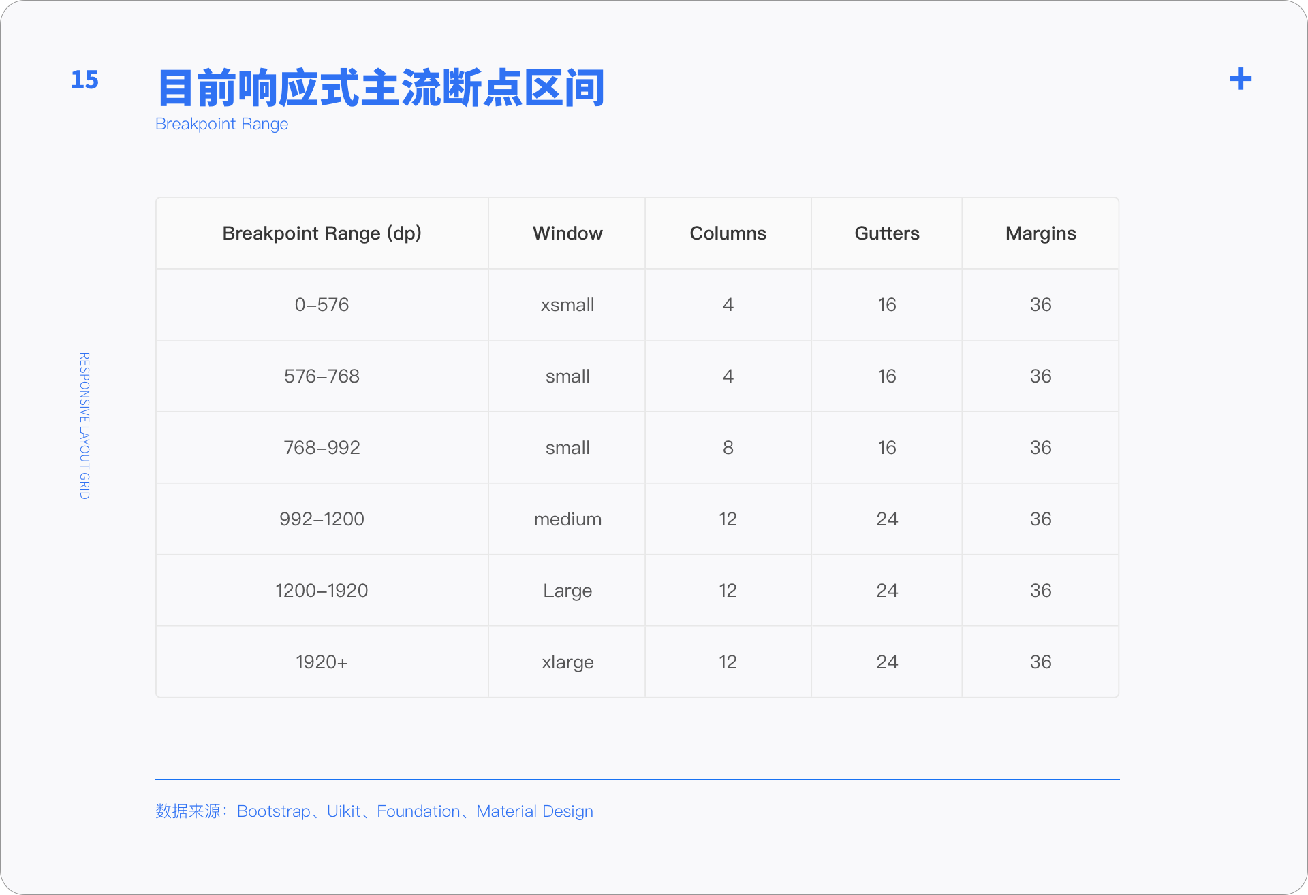Click the 768–992 range cell
Screen dimensions: 1308x895
click(x=322, y=448)
